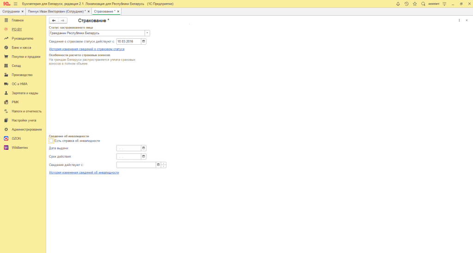Close the Пинчук Иван Викторович tab
Viewport: 473px width, 253px height.
pos(89,12)
